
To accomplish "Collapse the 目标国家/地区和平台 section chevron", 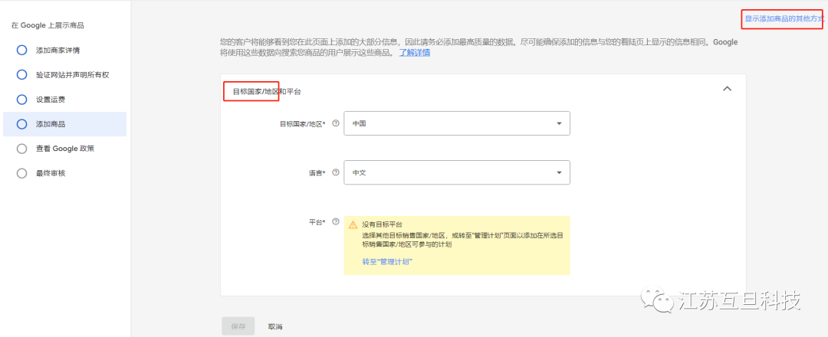I will [x=728, y=89].
